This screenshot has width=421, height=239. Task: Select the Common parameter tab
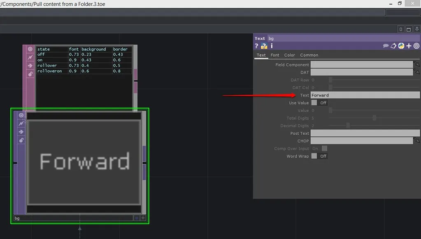pos(309,55)
